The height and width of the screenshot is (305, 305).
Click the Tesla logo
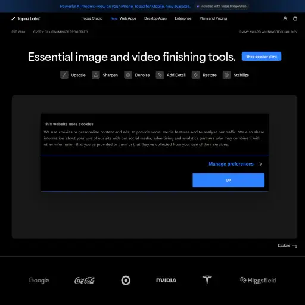(x=207, y=280)
